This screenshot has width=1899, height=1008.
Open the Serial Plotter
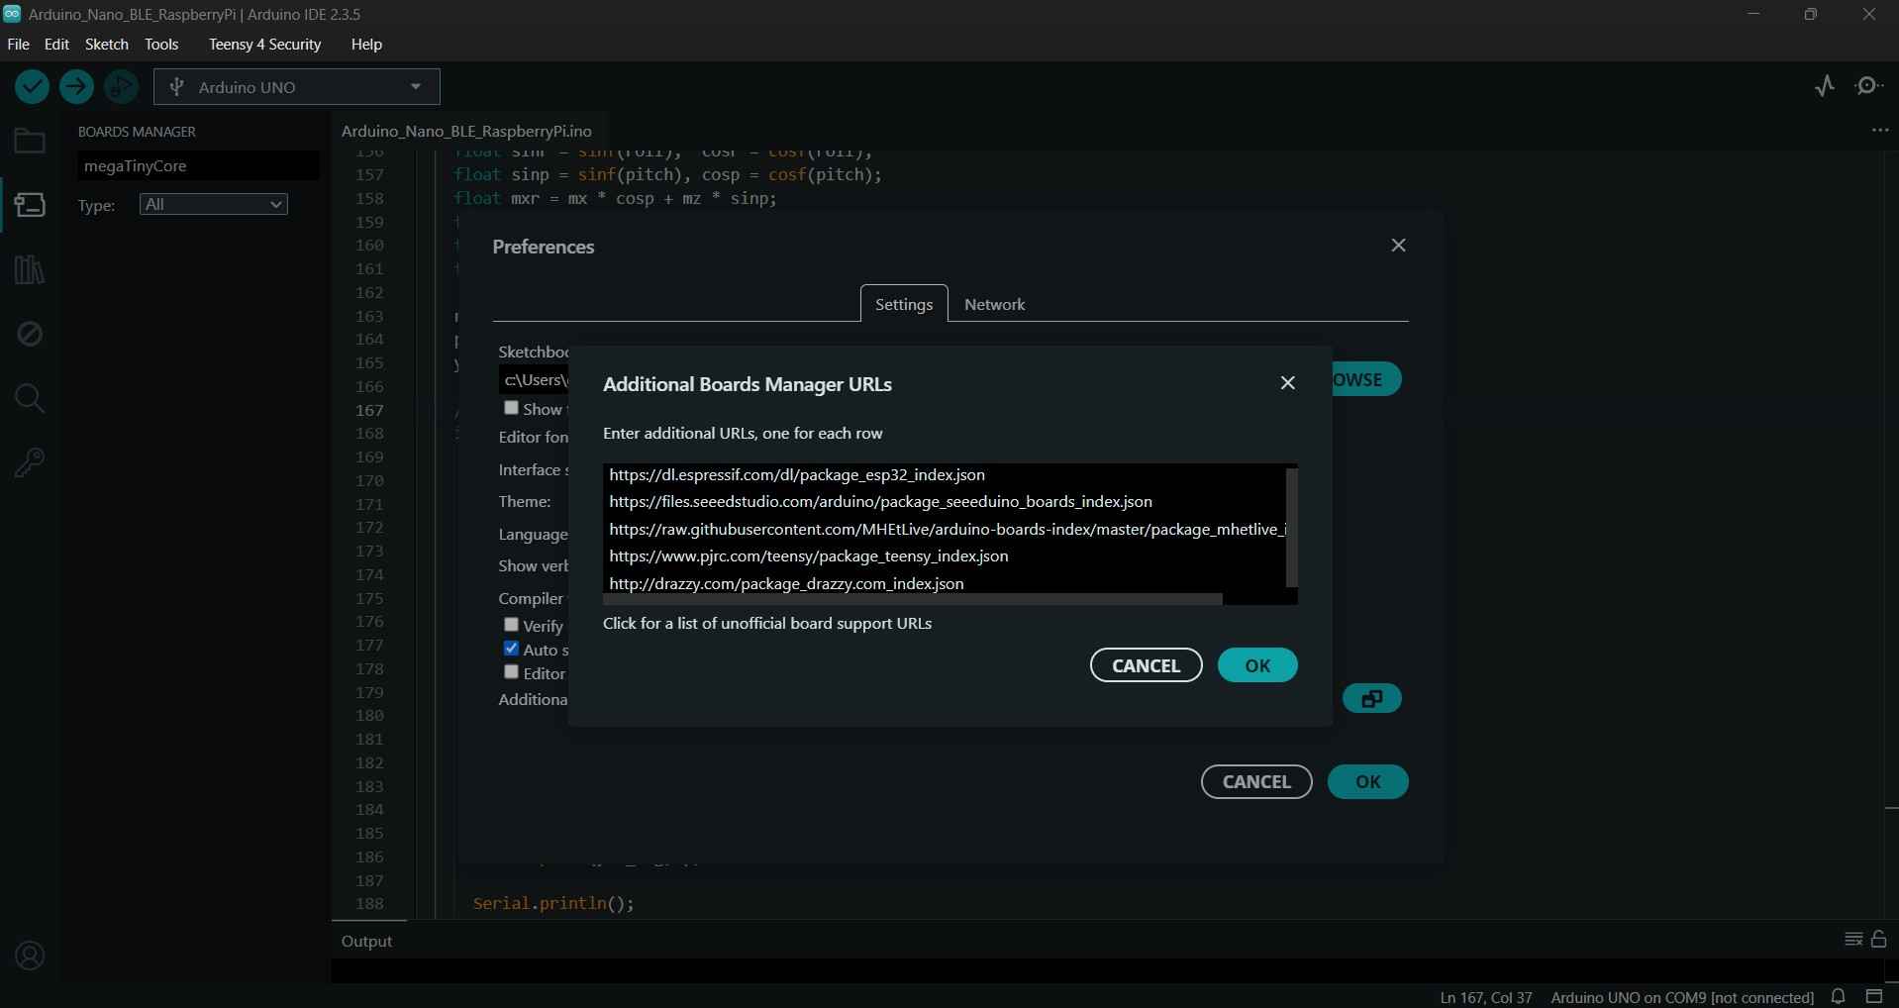tap(1825, 86)
